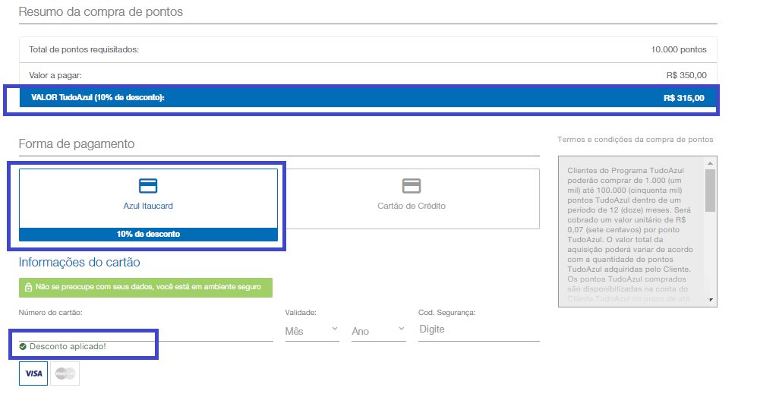Click the 10.000 pontos value
The image size is (779, 394).
(x=679, y=49)
